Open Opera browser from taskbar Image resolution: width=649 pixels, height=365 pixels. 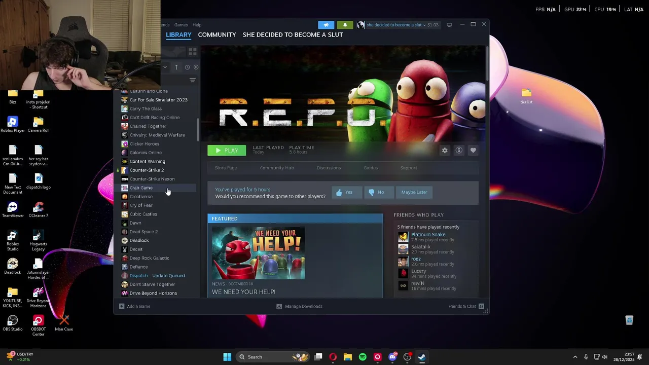tap(333, 357)
